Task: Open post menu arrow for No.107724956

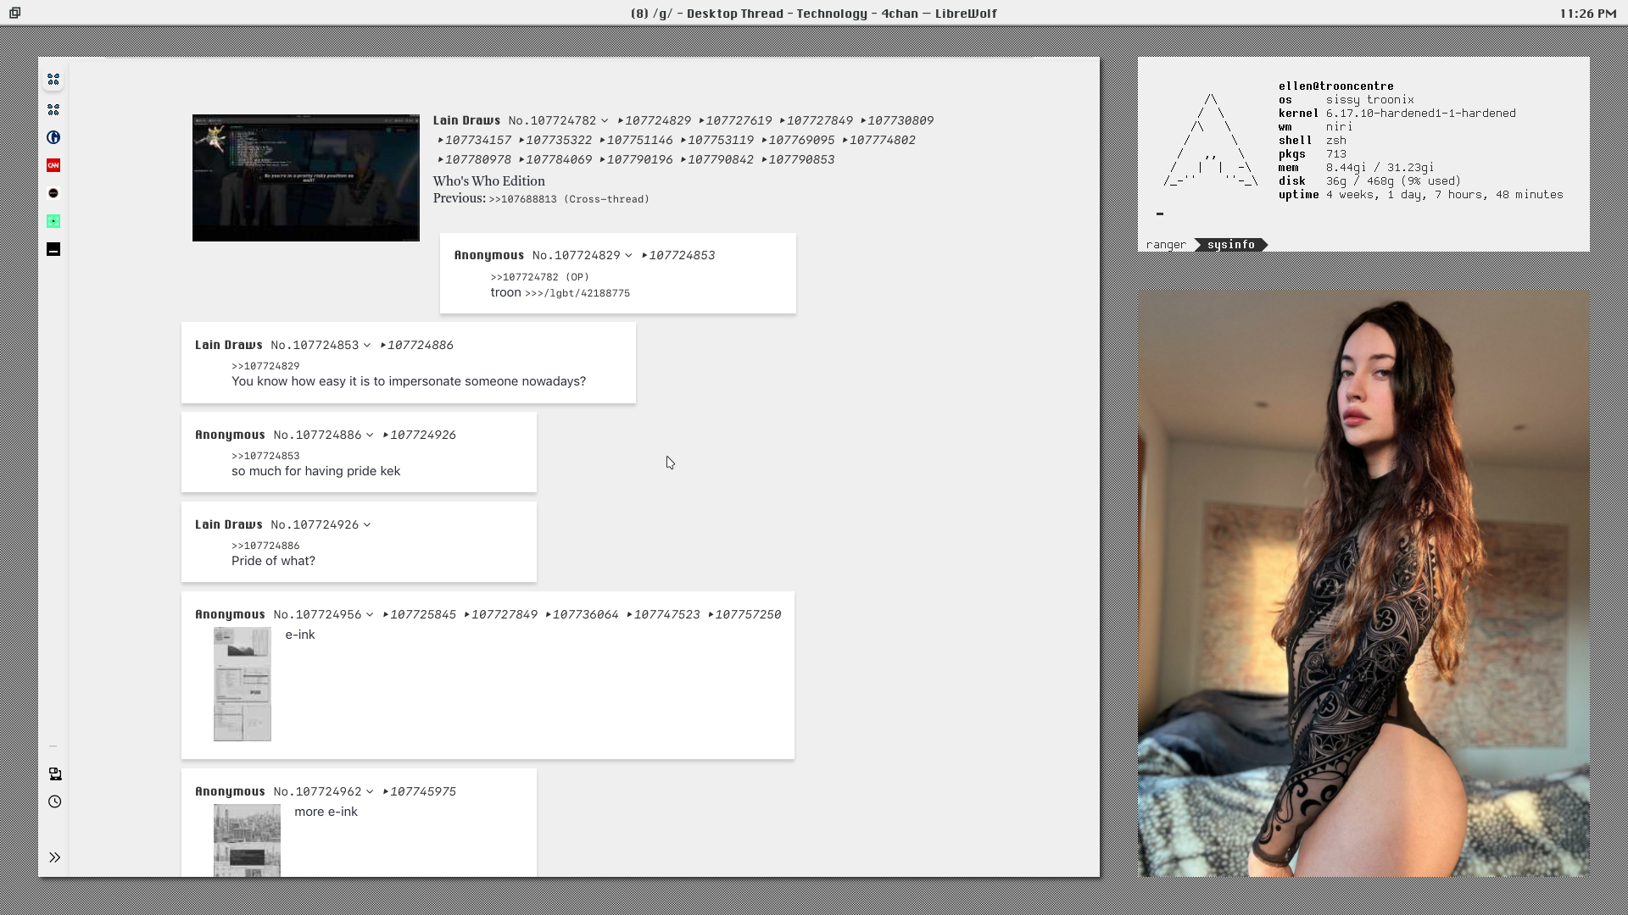Action: 370,615
